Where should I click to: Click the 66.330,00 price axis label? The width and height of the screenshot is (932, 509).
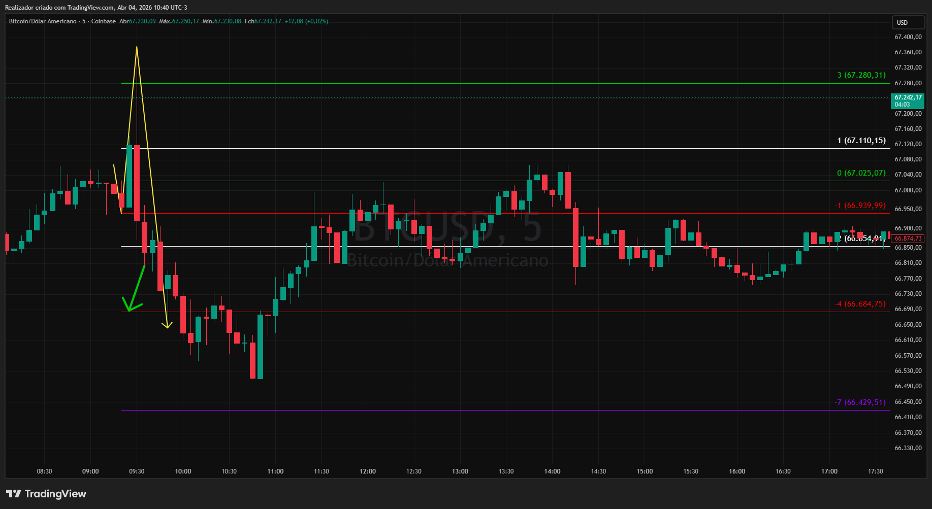click(x=908, y=448)
